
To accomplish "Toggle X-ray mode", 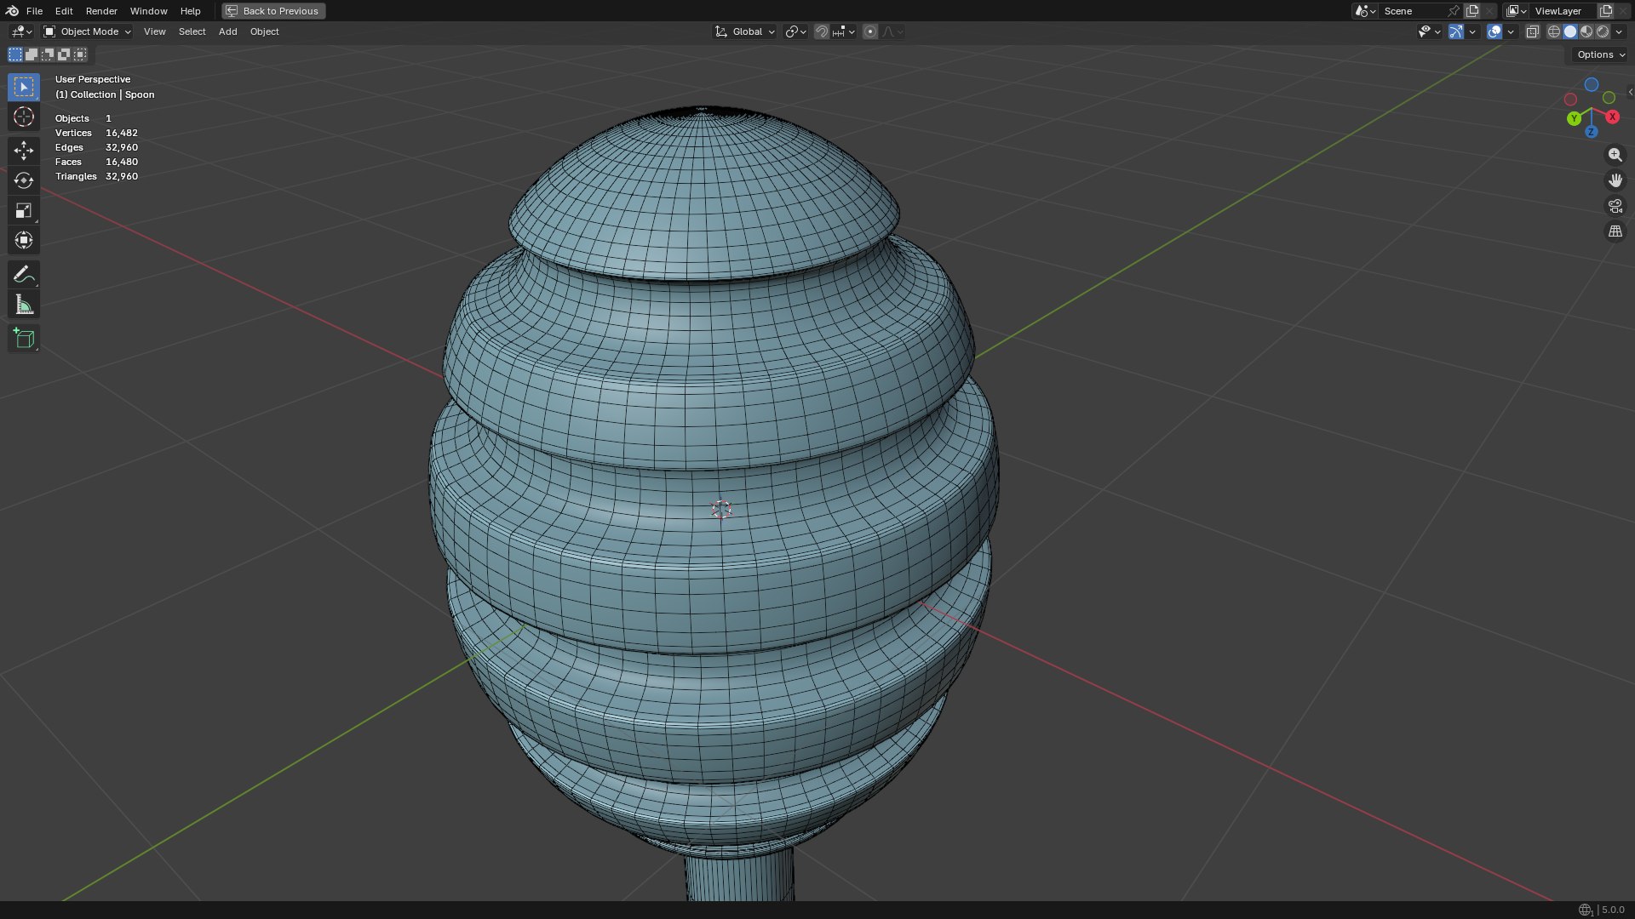I will click(1532, 31).
